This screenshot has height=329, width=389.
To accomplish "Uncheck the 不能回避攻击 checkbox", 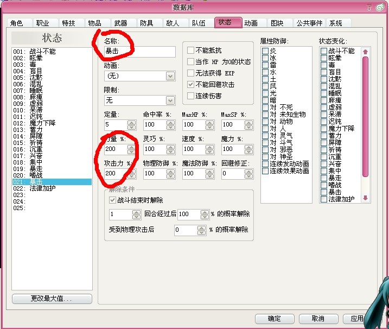I will pos(190,85).
